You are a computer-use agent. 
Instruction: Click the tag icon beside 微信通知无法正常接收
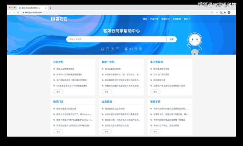(x=103, y=109)
